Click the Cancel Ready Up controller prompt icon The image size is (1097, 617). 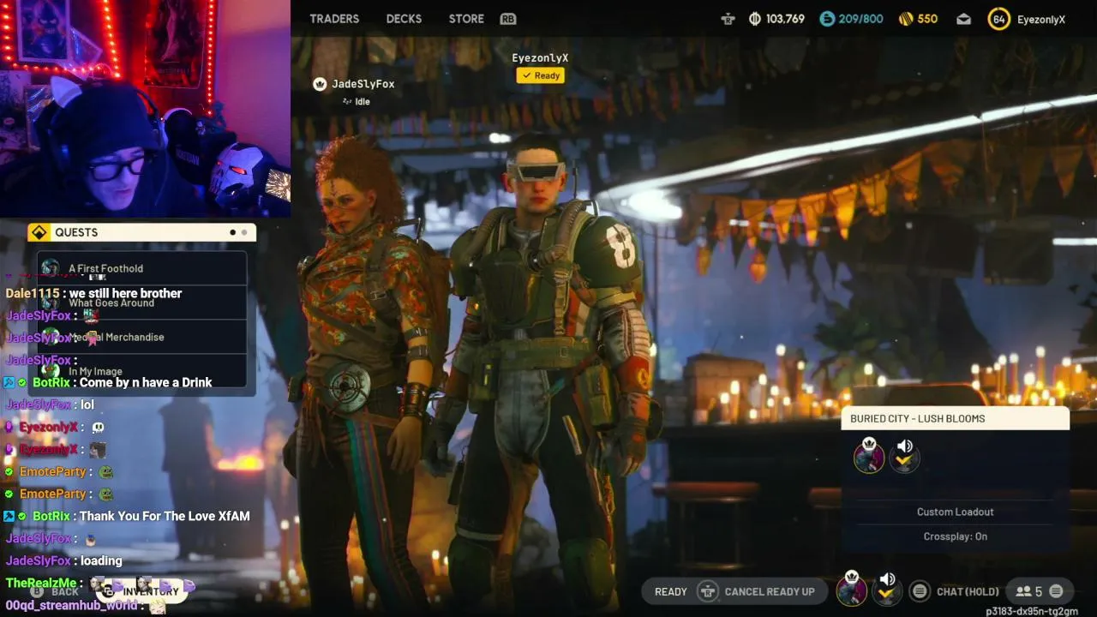click(x=707, y=591)
